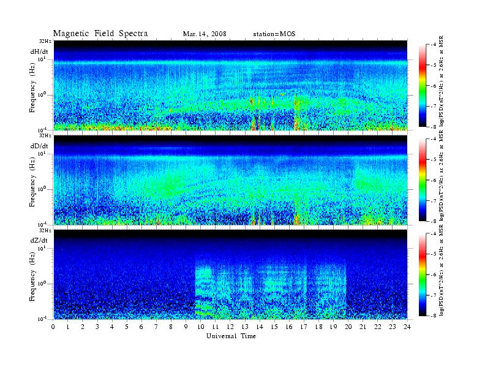This screenshot has width=485, height=375.
Task: Click hour "9" on the Universal Time axis
Action: pos(186,327)
